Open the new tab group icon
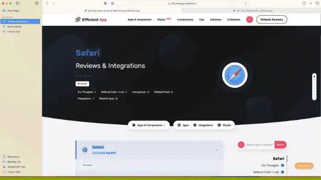This screenshot has height=180, width=321. click(37, 3)
